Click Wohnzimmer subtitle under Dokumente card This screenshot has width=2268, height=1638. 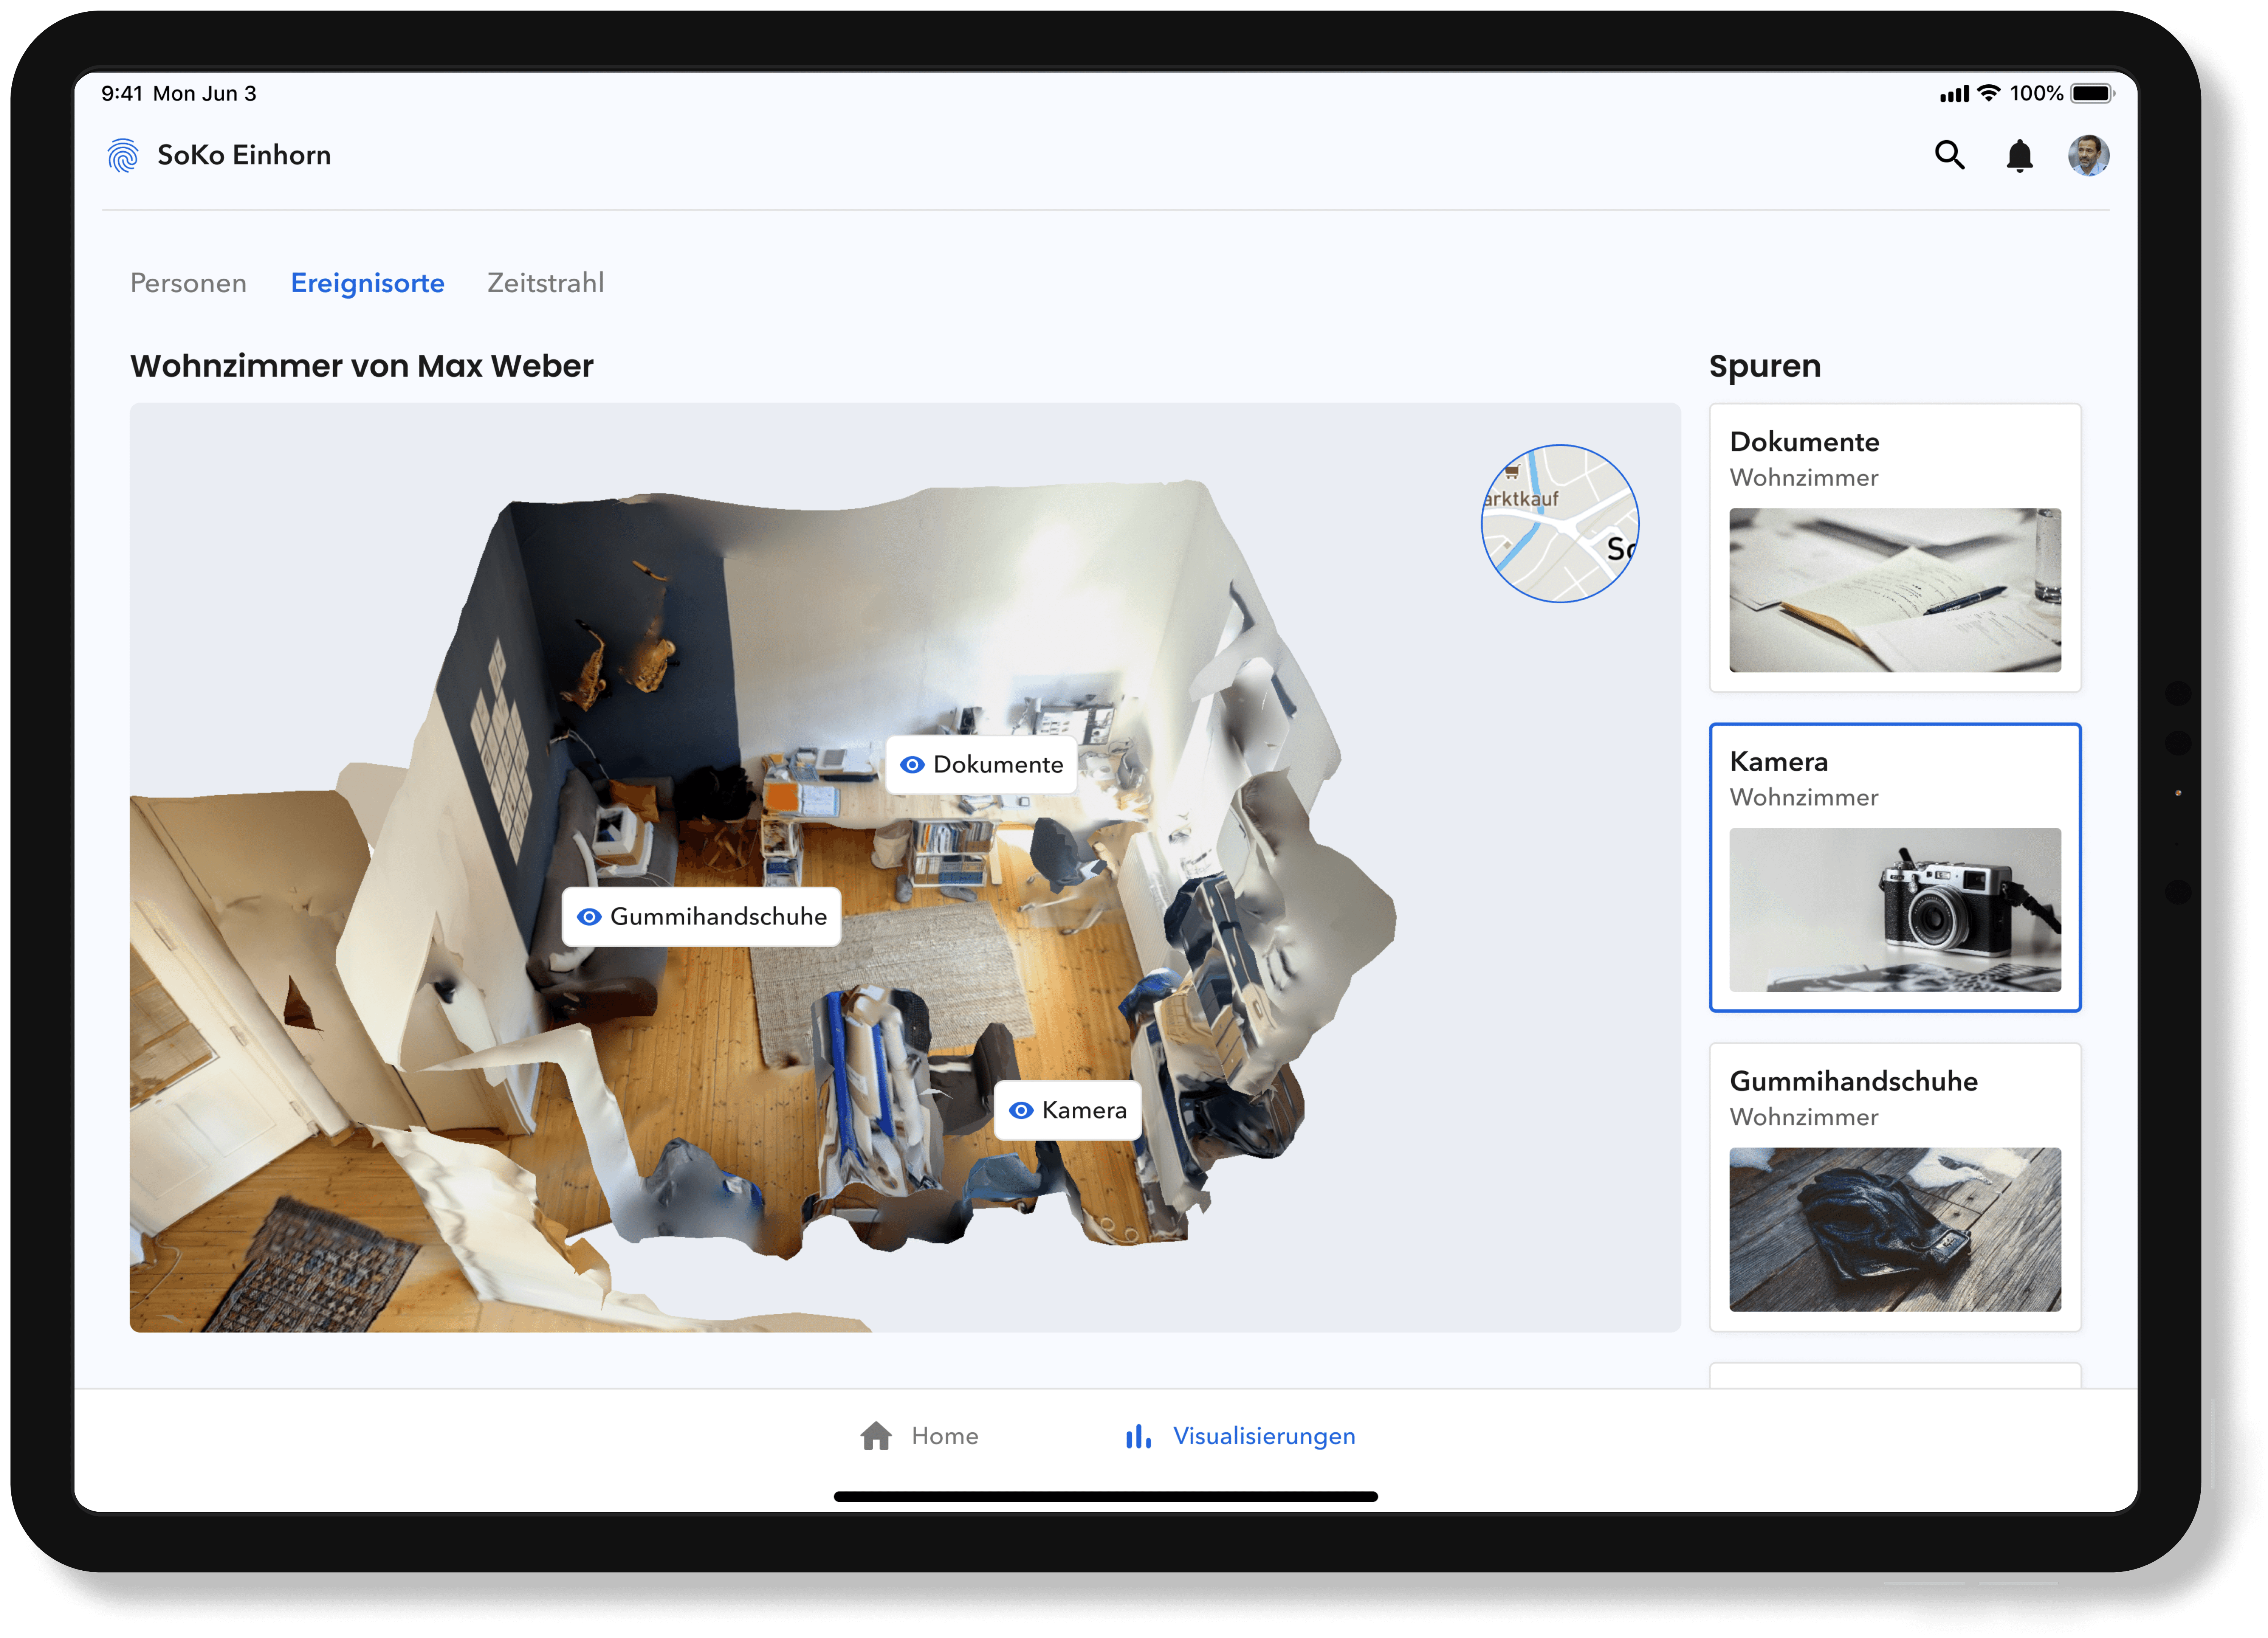click(x=1803, y=478)
